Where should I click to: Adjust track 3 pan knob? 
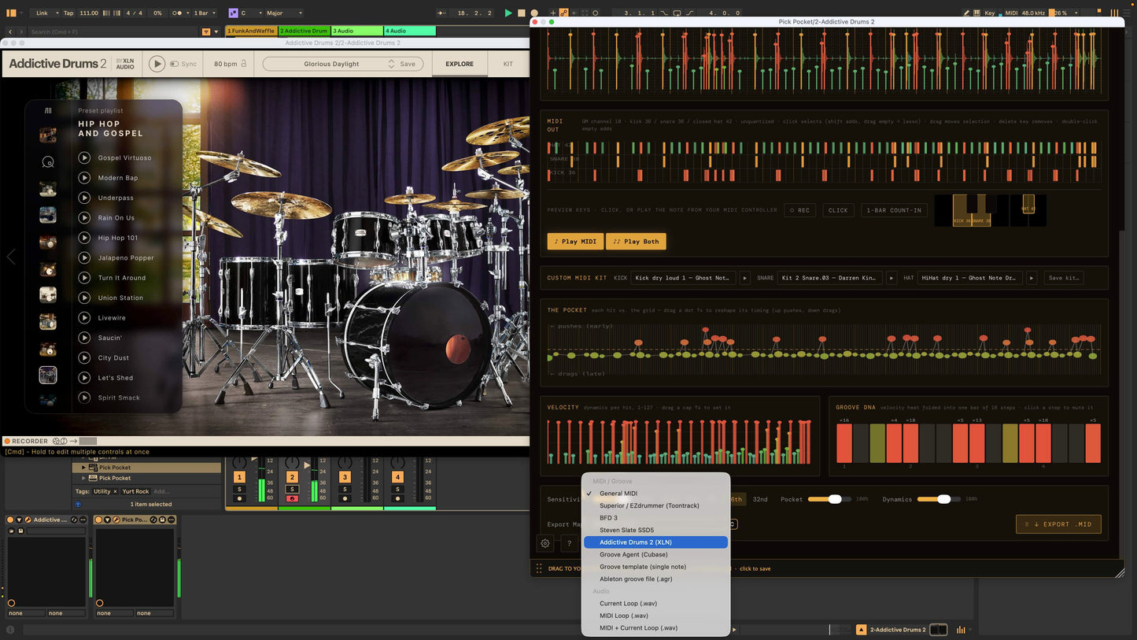point(345,462)
